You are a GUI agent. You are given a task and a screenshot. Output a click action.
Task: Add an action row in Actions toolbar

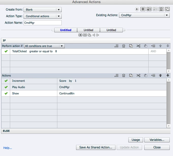pyautogui.click(x=116, y=75)
